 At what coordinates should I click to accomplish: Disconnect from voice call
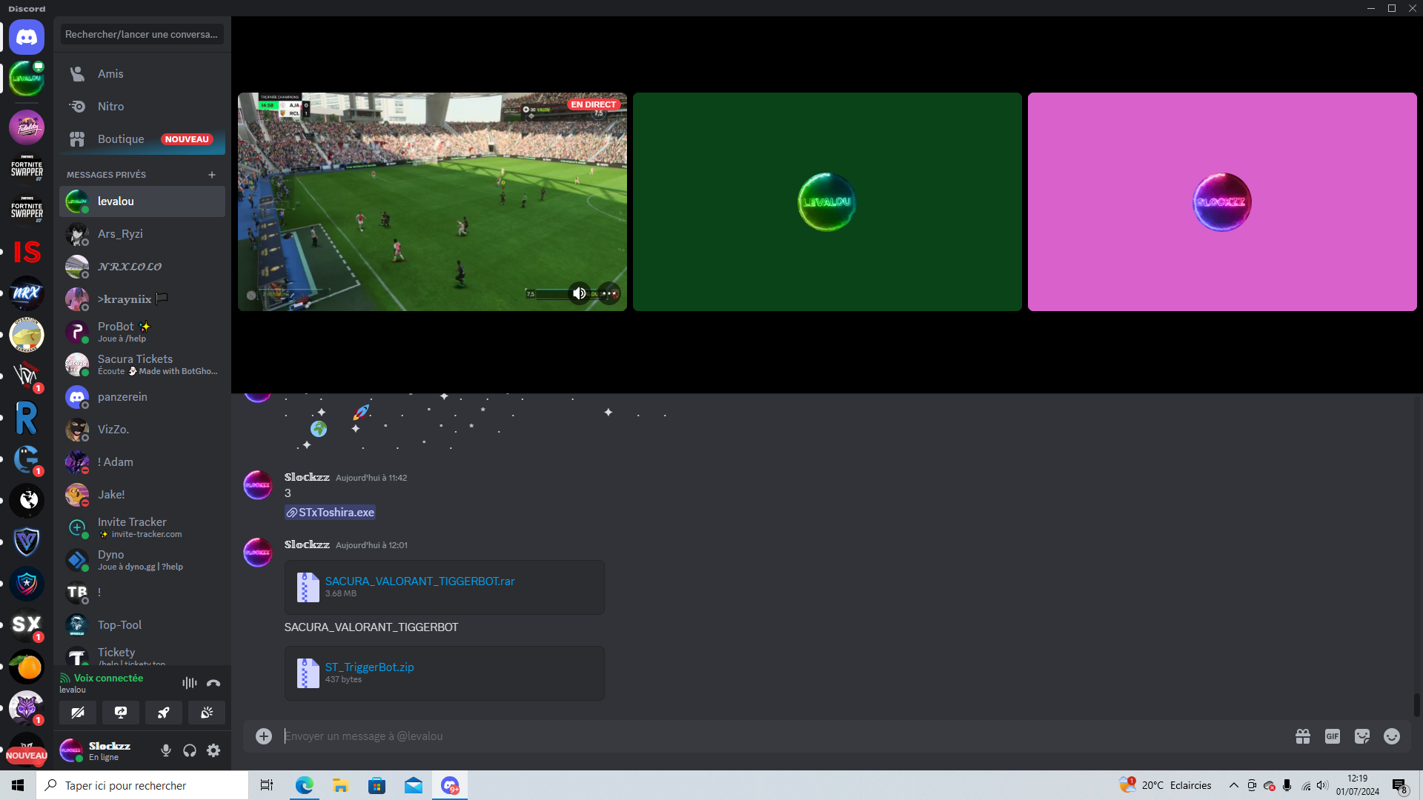tap(213, 683)
